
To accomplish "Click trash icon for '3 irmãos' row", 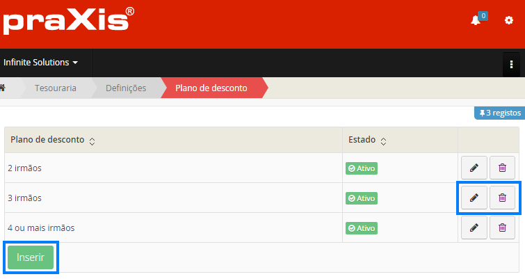I will pyautogui.click(x=502, y=198).
